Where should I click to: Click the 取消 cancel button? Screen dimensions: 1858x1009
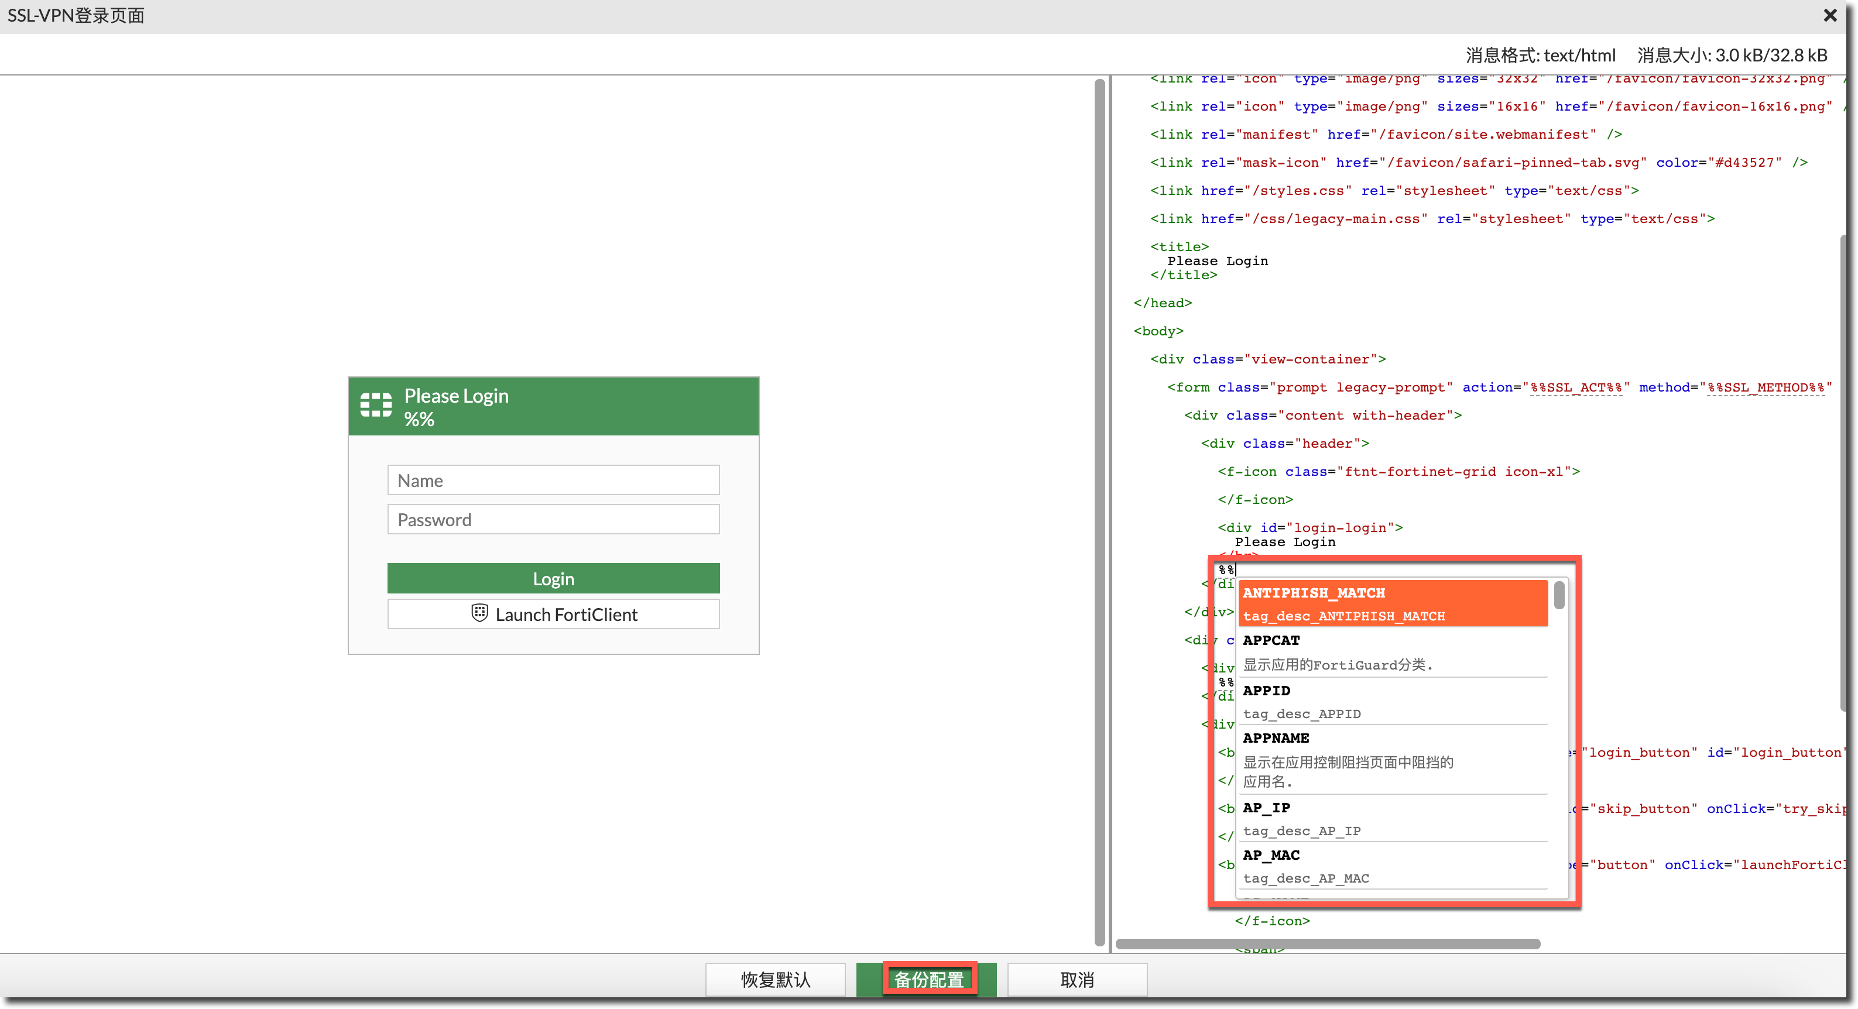pyautogui.click(x=1077, y=979)
